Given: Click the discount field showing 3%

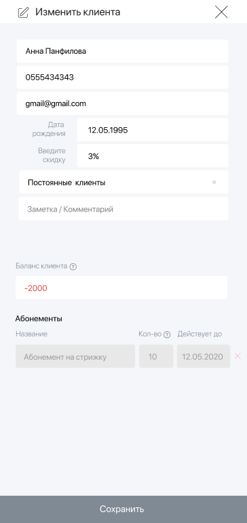Looking at the screenshot, I should [x=153, y=156].
